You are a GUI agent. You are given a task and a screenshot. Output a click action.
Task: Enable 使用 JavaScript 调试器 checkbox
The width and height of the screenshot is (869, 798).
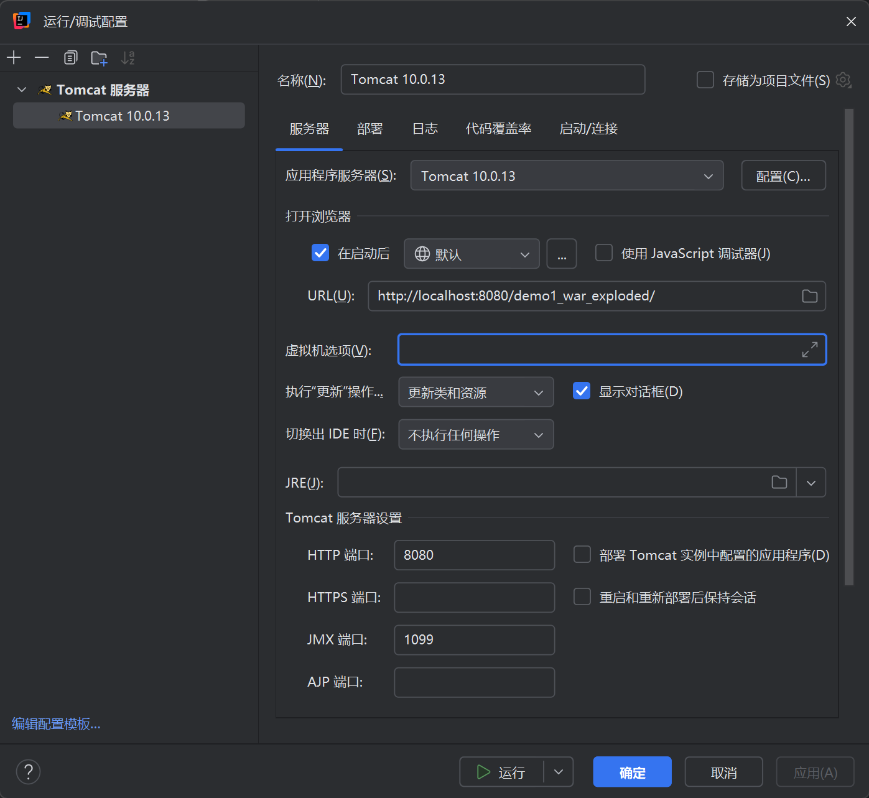point(604,253)
